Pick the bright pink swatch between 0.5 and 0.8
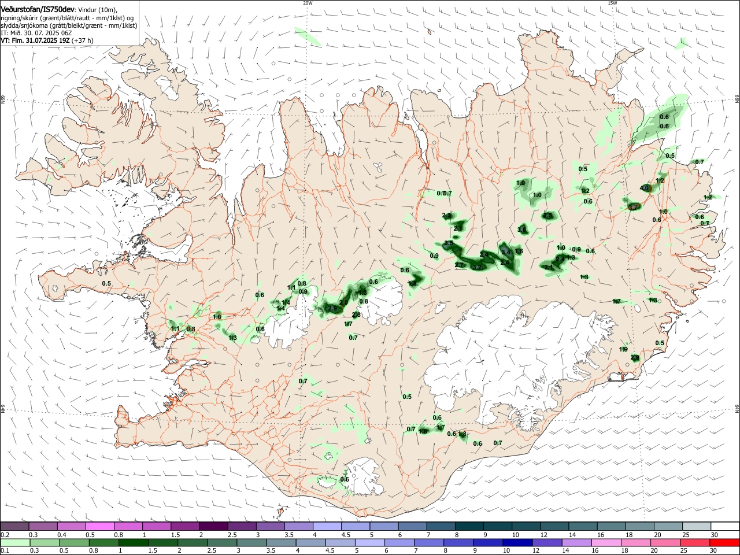This screenshot has height=555, width=740. point(99,527)
